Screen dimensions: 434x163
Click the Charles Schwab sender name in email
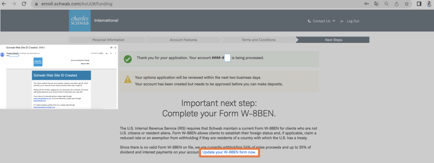point(12,53)
